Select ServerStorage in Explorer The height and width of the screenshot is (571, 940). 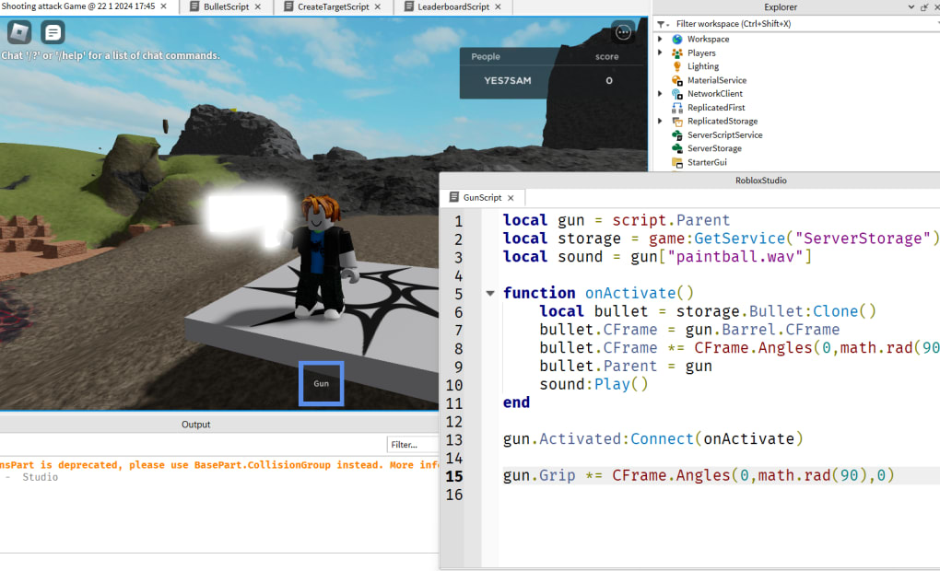click(713, 148)
